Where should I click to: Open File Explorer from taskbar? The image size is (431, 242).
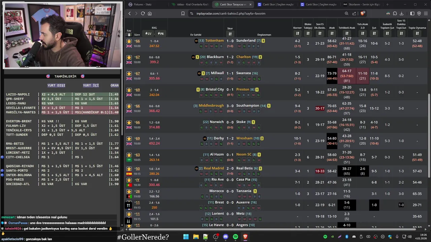click(196, 237)
